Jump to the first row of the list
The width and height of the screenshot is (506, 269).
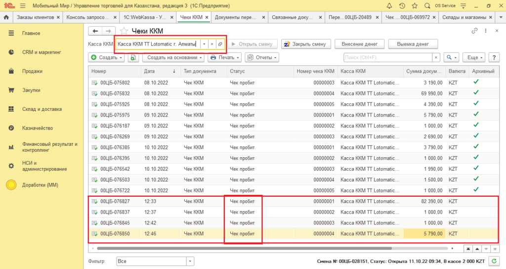468,249
